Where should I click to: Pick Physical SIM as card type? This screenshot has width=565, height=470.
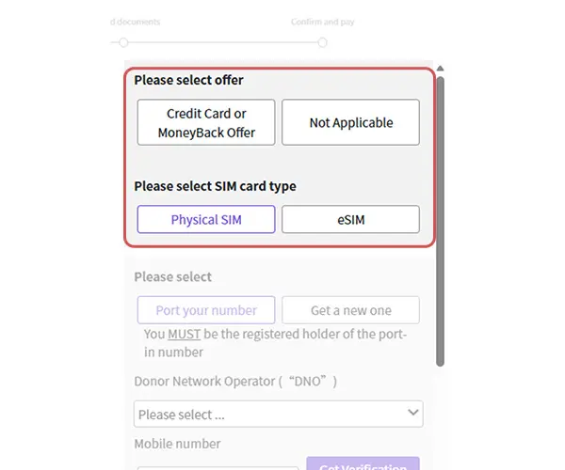tap(206, 219)
